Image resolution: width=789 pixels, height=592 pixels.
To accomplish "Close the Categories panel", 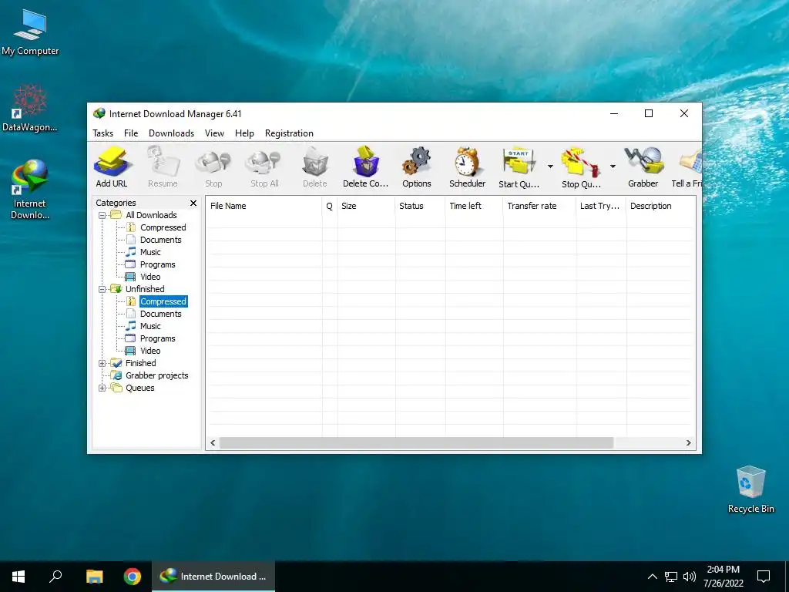I will (x=193, y=203).
